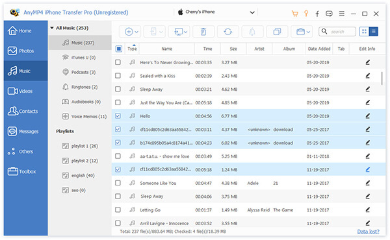This screenshot has height=240, width=390.
Task: Click edit pencil for Someone Like You
Action: click(x=368, y=183)
